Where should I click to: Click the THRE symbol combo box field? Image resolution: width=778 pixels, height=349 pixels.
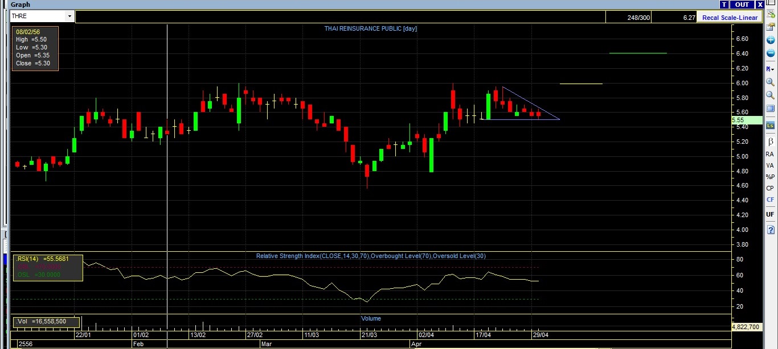pos(42,16)
